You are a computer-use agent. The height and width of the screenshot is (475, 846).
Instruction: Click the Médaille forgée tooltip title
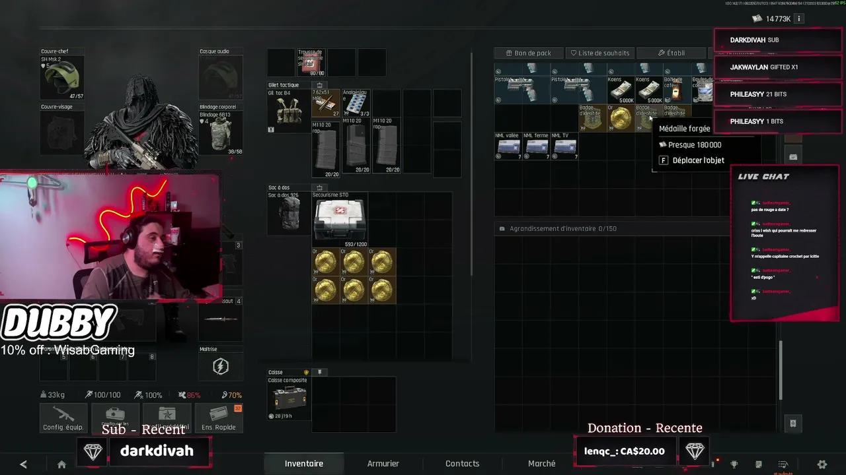[685, 129]
